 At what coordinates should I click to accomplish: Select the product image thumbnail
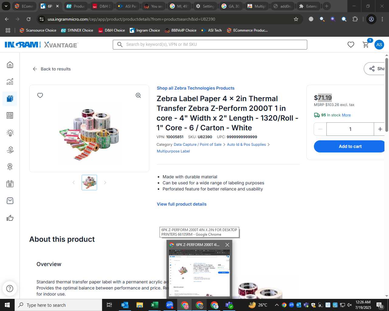click(89, 183)
